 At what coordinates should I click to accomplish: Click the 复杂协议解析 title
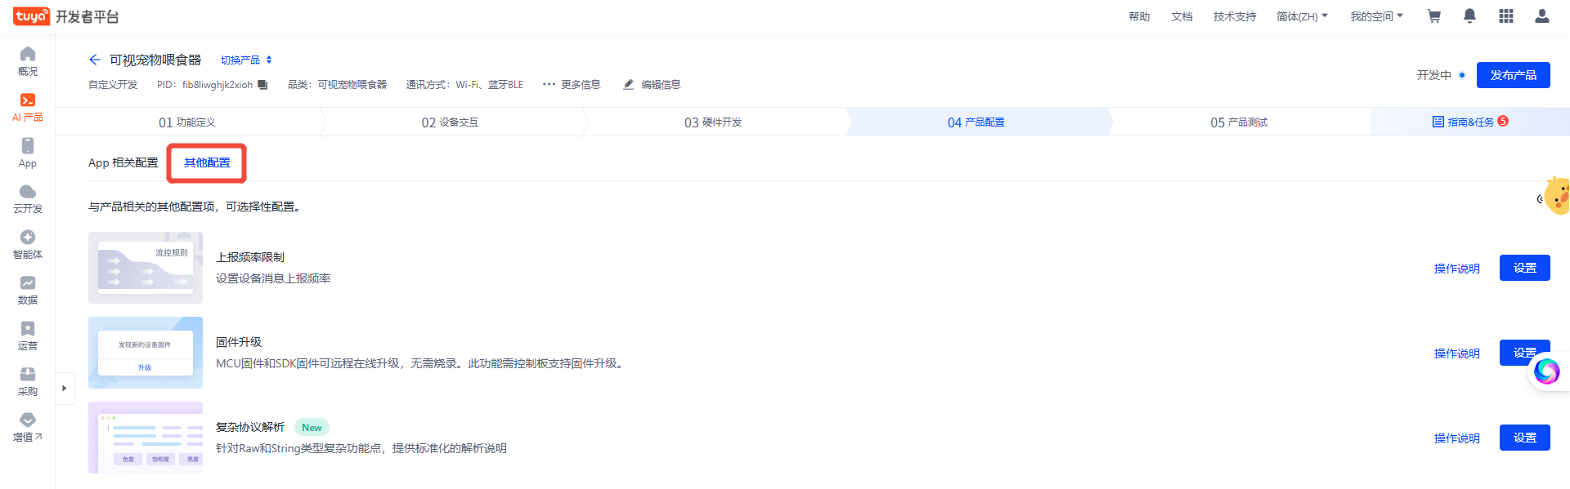tap(250, 427)
